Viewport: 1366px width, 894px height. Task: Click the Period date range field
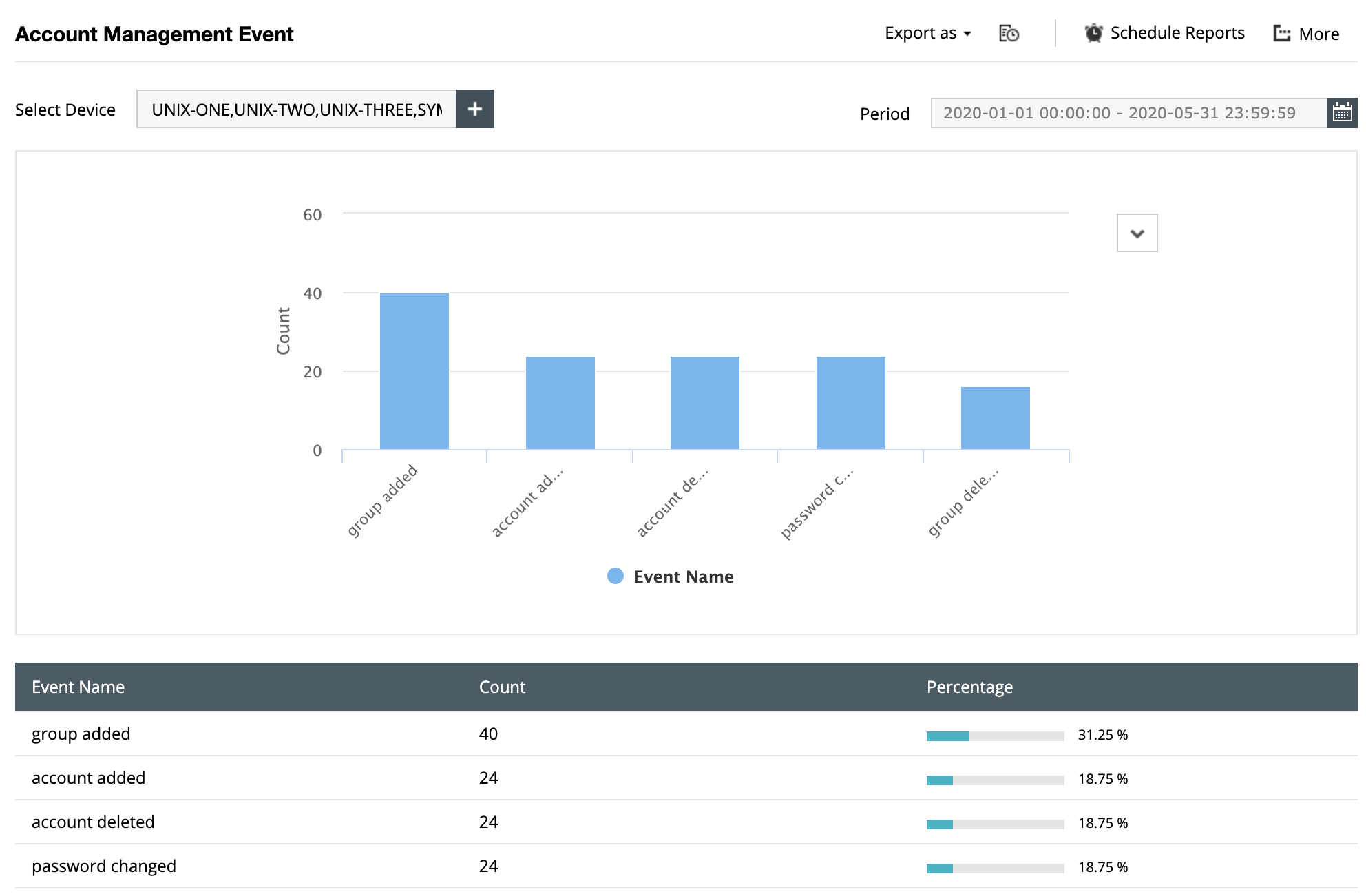pyautogui.click(x=1128, y=113)
